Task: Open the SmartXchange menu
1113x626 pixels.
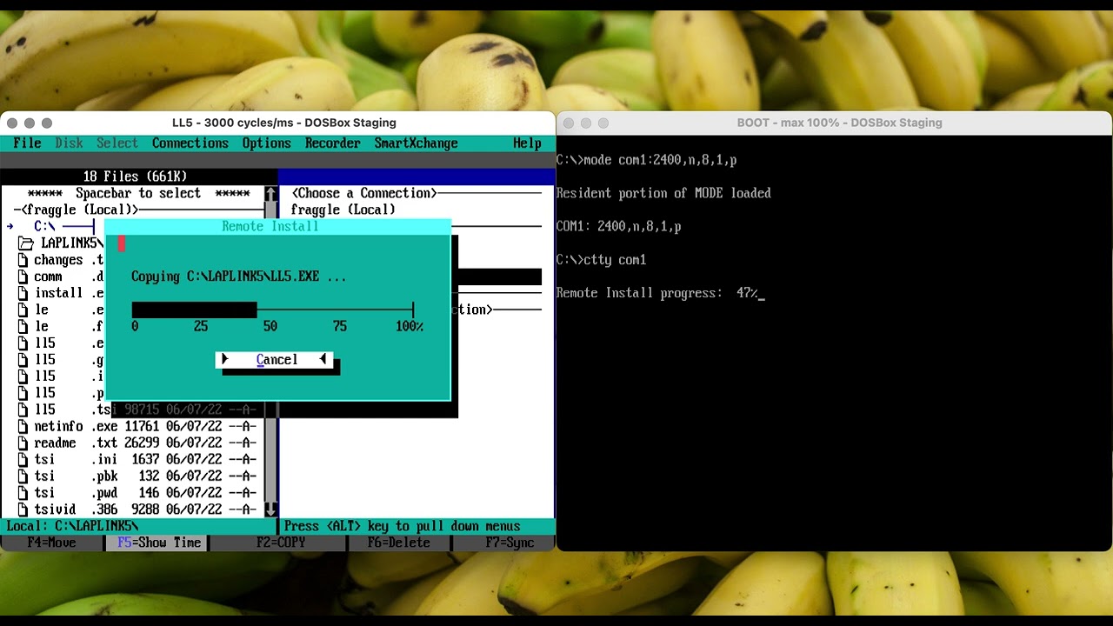Action: (x=416, y=143)
